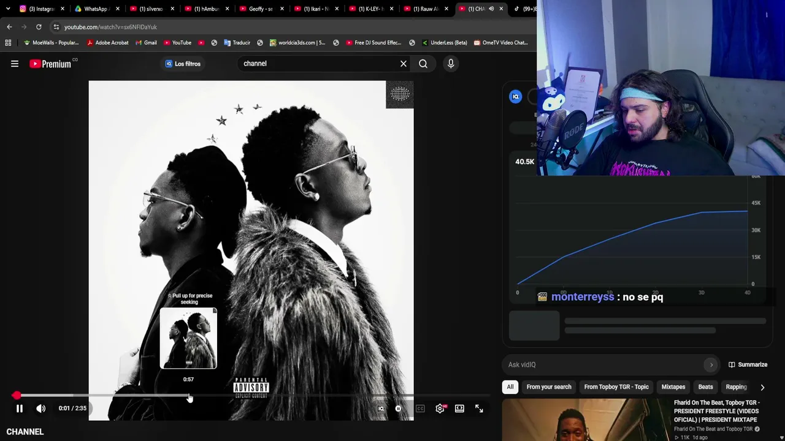This screenshot has width=785, height=441.
Task: Click the Summarize button
Action: [x=748, y=365]
